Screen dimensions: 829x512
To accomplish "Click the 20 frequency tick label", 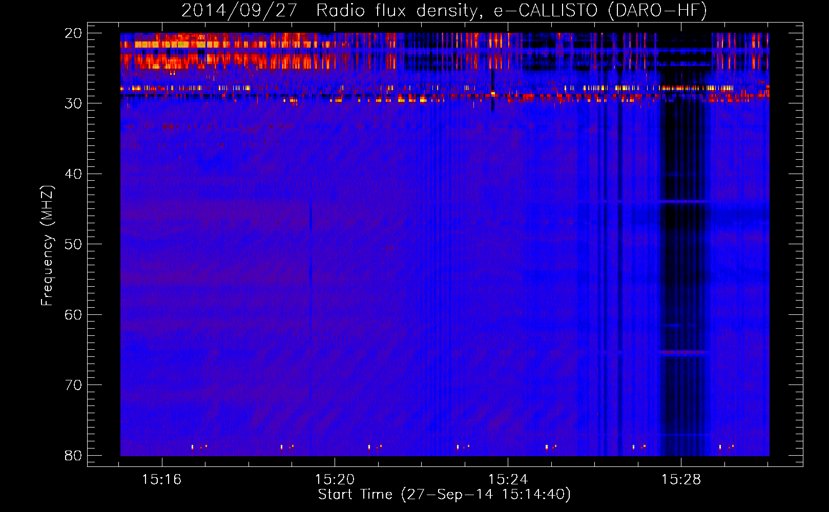I will tap(73, 33).
